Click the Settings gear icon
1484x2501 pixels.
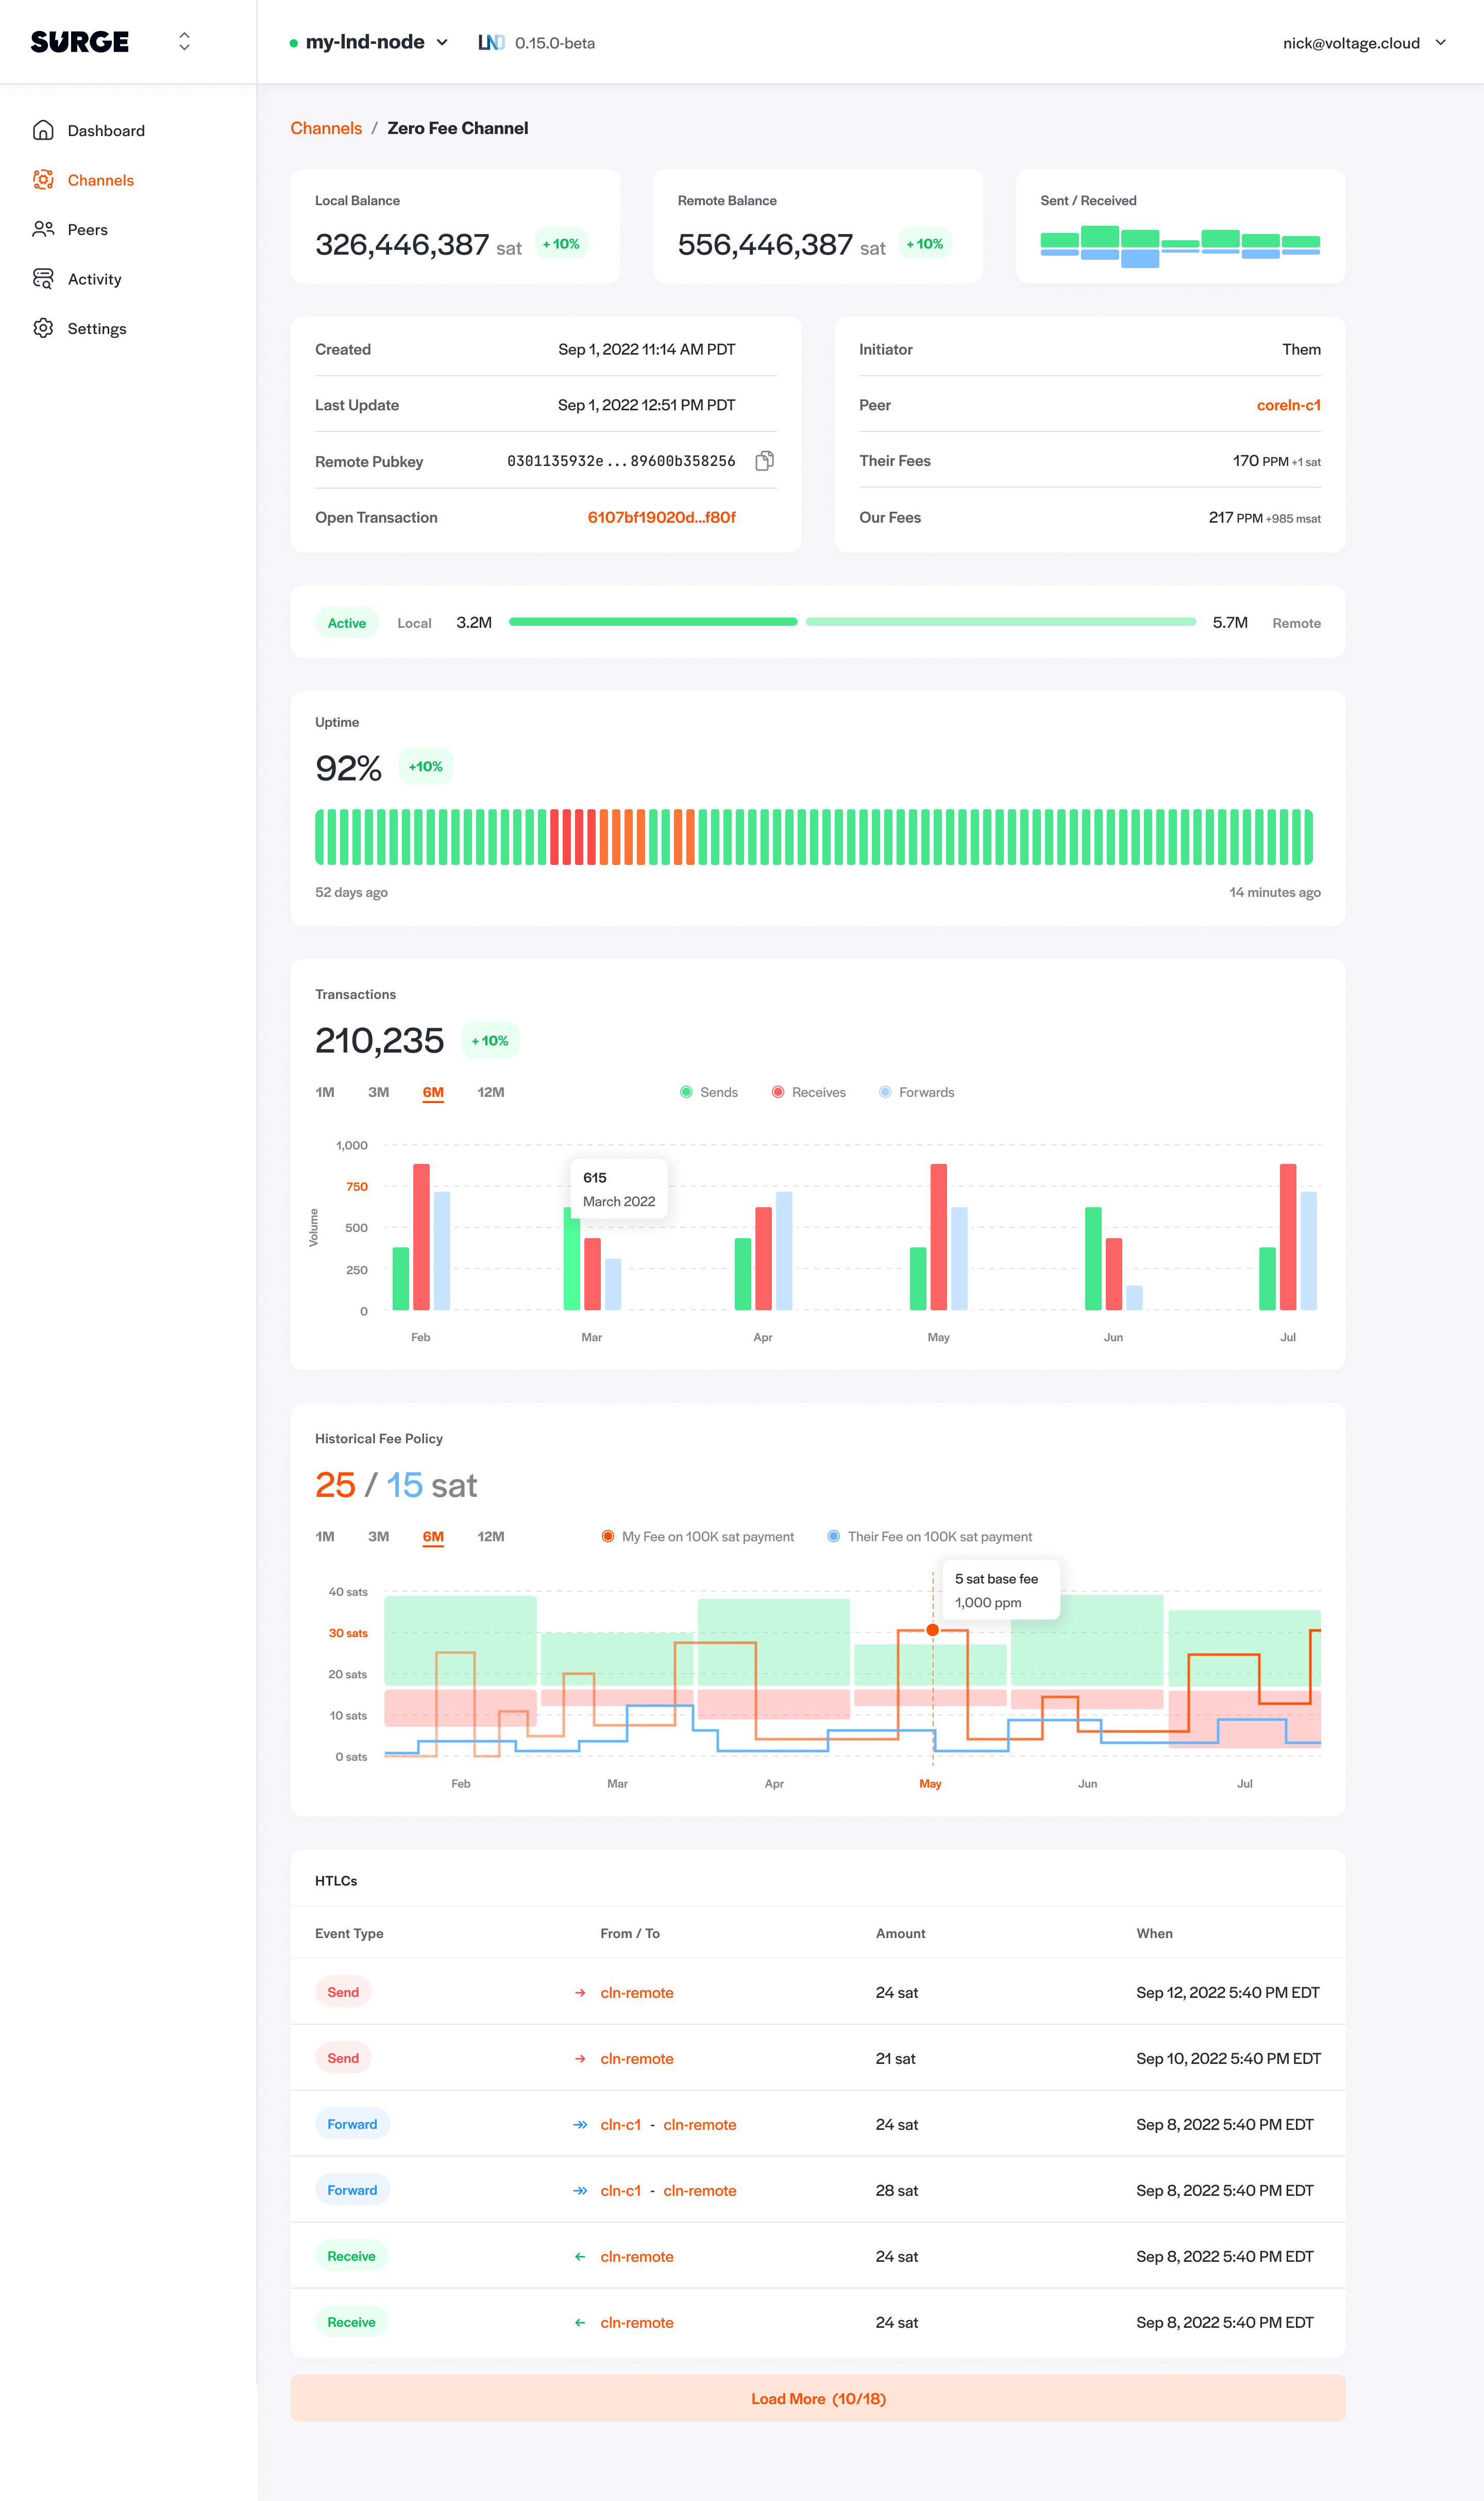pyautogui.click(x=43, y=328)
